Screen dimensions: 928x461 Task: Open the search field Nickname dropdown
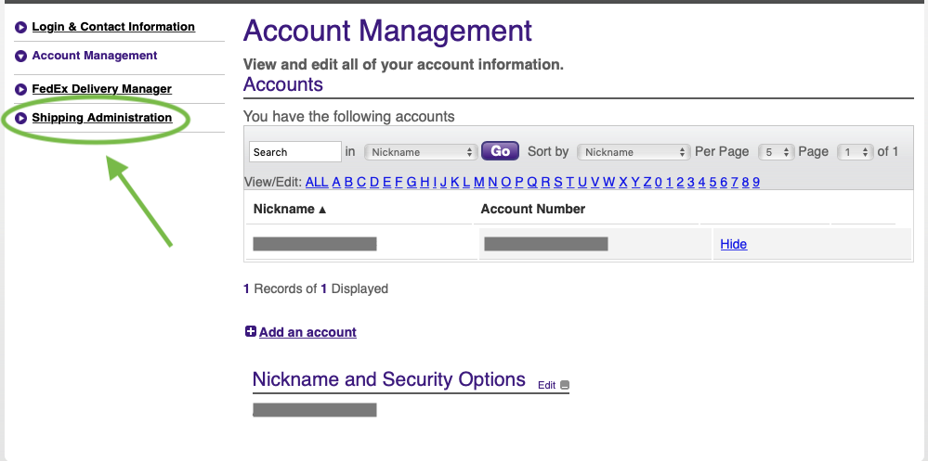point(420,152)
